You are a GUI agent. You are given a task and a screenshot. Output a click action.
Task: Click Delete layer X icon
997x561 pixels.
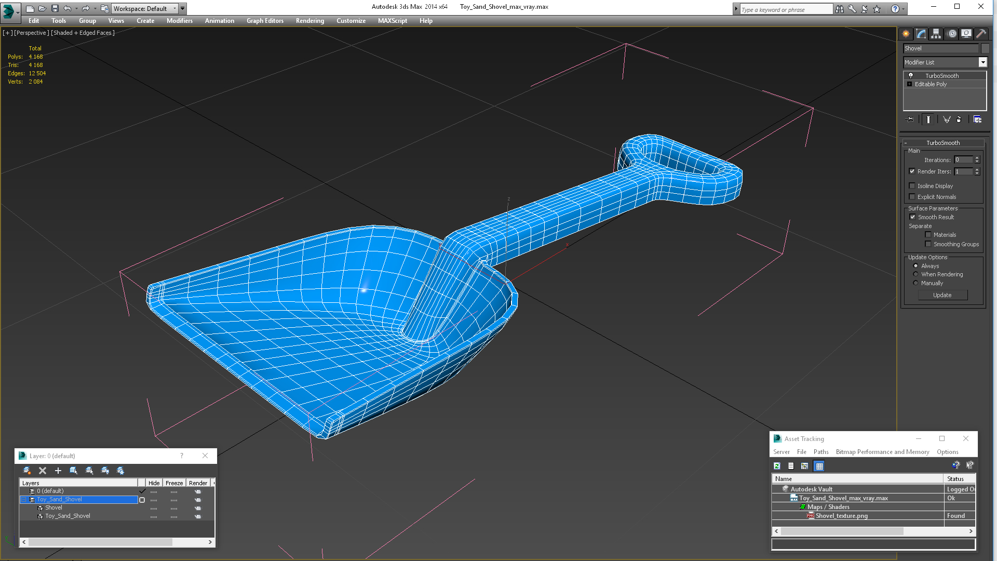coord(43,471)
